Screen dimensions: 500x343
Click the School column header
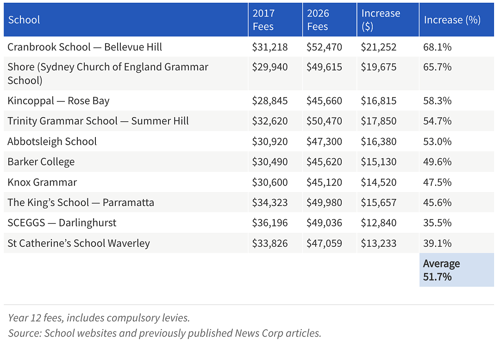coord(125,20)
